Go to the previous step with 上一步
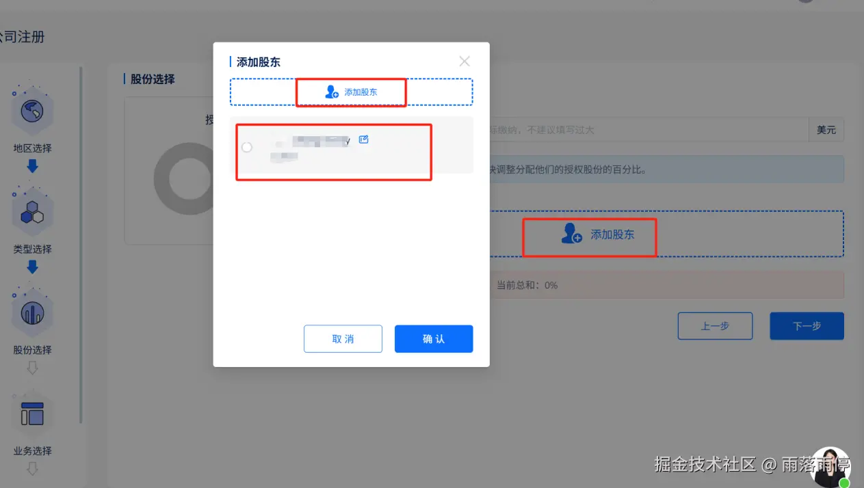Screen dimensions: 864x488 click(715, 326)
